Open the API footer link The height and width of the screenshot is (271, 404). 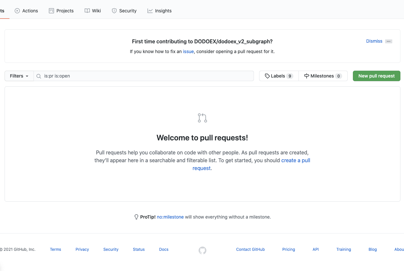click(x=315, y=250)
